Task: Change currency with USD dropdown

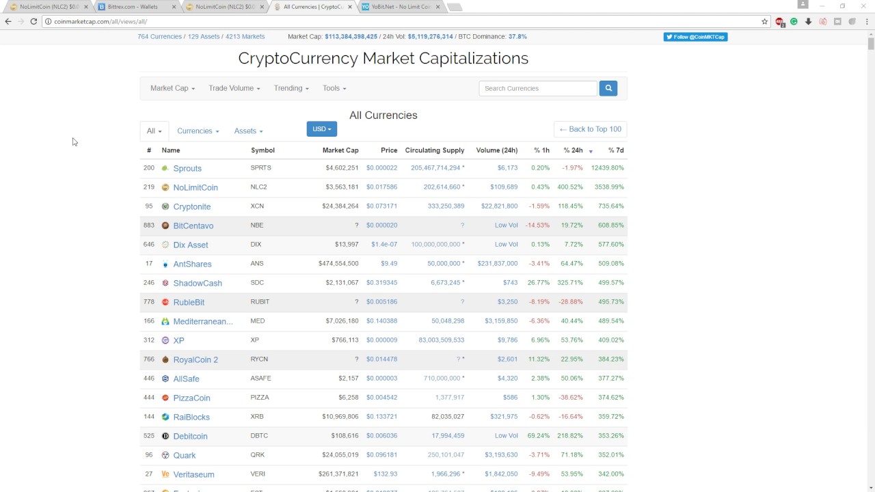Action: click(321, 129)
